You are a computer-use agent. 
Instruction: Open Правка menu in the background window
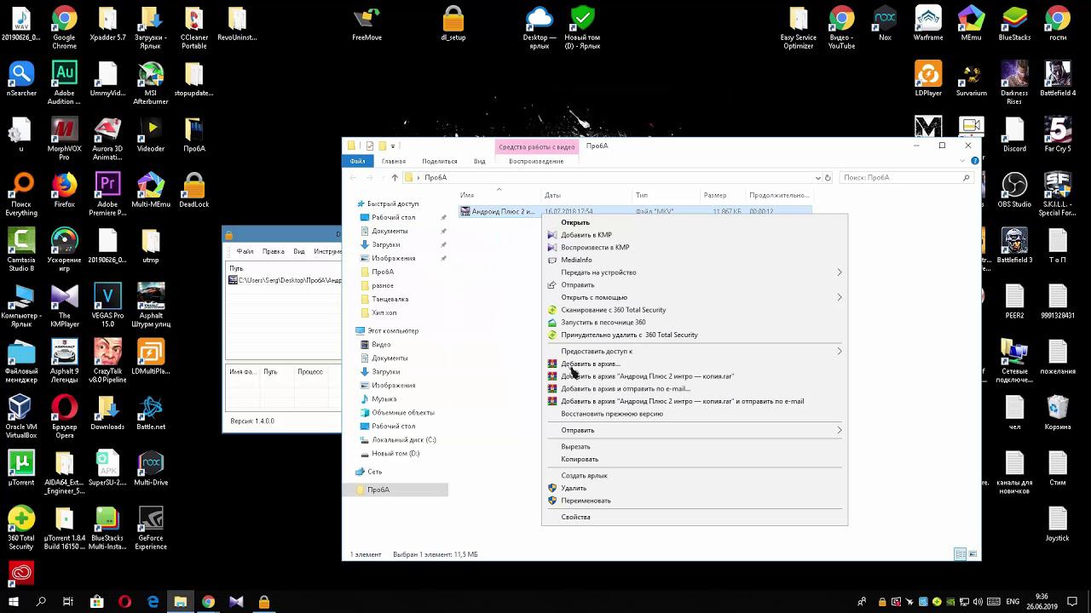point(274,251)
